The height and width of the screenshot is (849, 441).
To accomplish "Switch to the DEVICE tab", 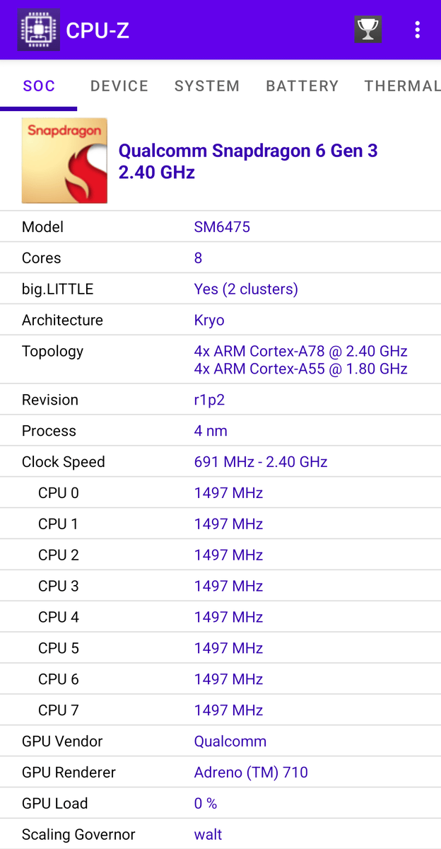I will coord(119,86).
